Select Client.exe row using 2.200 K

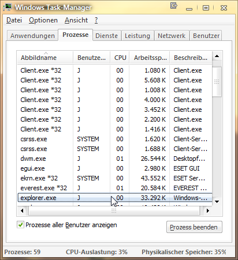115,119
